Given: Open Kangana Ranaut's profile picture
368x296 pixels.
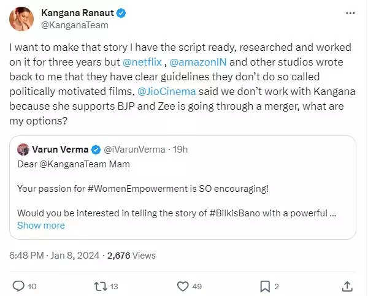Looking at the screenshot, I should pos(21,19).
